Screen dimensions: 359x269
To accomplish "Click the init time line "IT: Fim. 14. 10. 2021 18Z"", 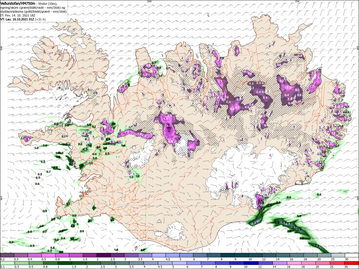I will [x=17, y=15].
